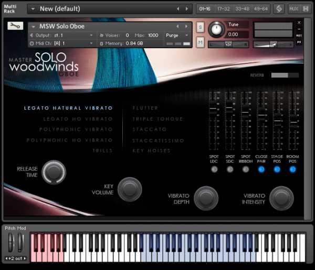Click the save disk icon in header

[x=306, y=9]
